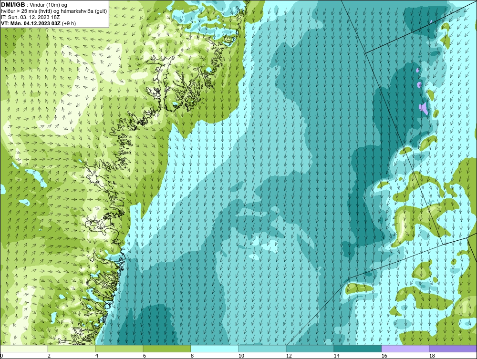Click the 2–4 m/s light green swatch

tap(72, 349)
